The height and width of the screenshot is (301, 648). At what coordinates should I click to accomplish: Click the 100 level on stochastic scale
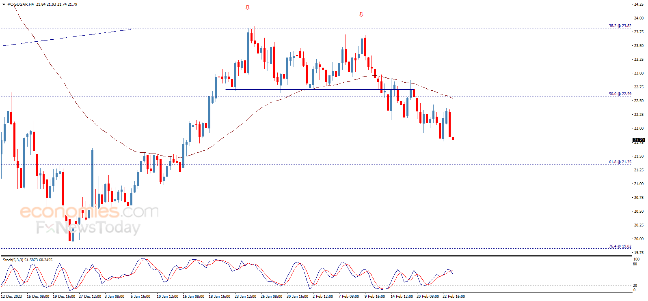point(636,259)
